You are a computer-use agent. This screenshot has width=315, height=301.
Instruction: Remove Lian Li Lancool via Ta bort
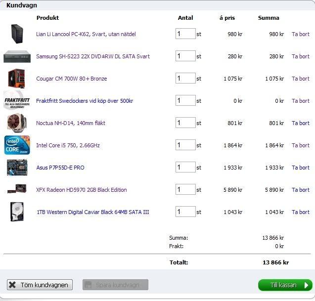click(301, 34)
